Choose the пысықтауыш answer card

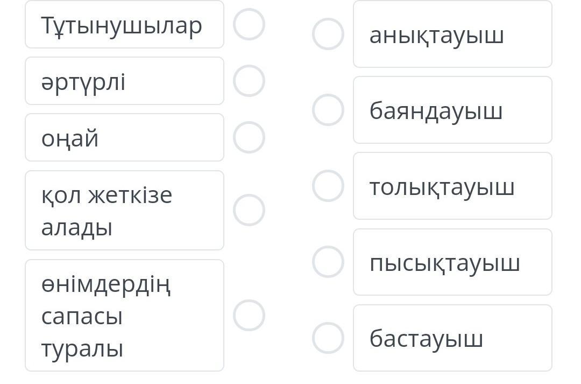click(452, 262)
